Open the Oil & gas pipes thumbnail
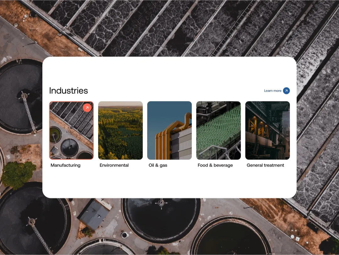339x255 pixels. [169, 130]
